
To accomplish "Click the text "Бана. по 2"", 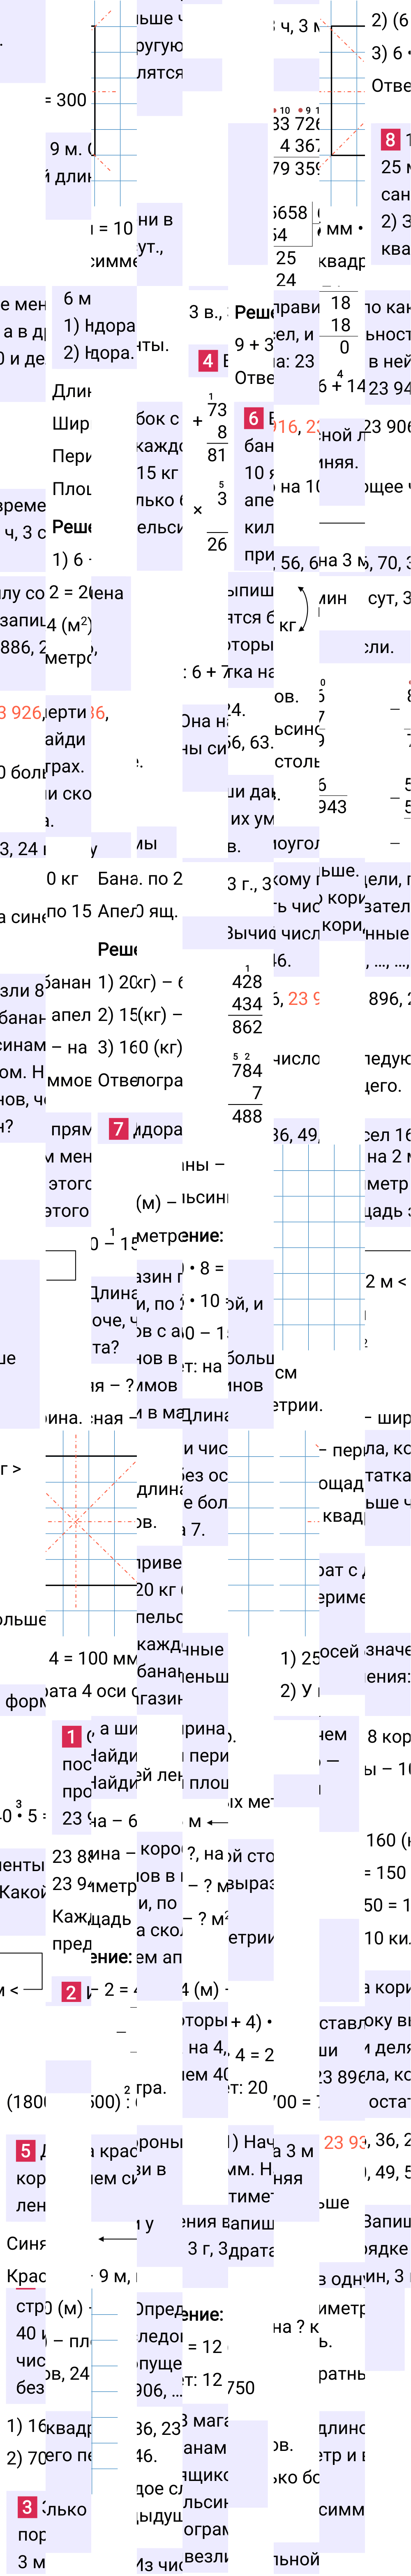I will 140,879.
